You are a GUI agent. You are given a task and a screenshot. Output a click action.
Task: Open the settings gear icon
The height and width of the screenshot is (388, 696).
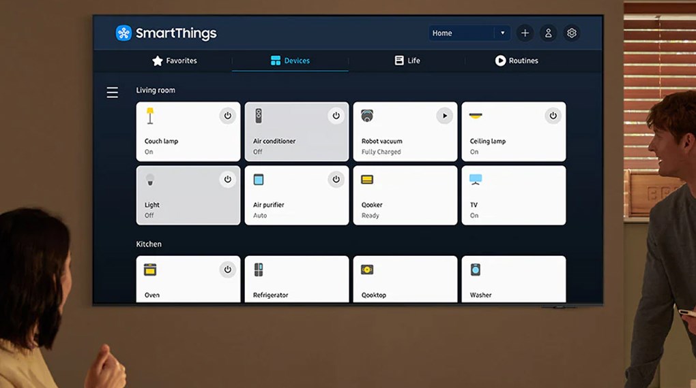click(572, 33)
